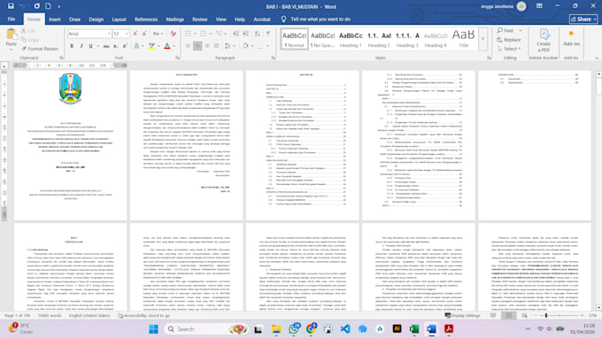The height and width of the screenshot is (338, 602).
Task: Click the Format Painter tool
Action: pos(40,49)
